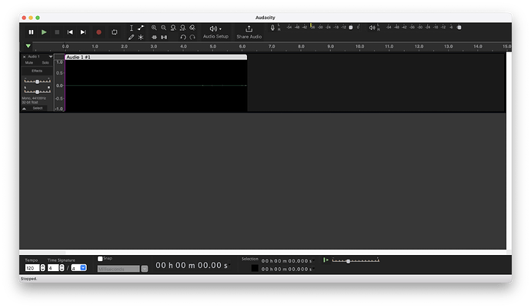The height and width of the screenshot is (308, 531).
Task: Click the Zoom Toggle icon
Action: pyautogui.click(x=192, y=28)
